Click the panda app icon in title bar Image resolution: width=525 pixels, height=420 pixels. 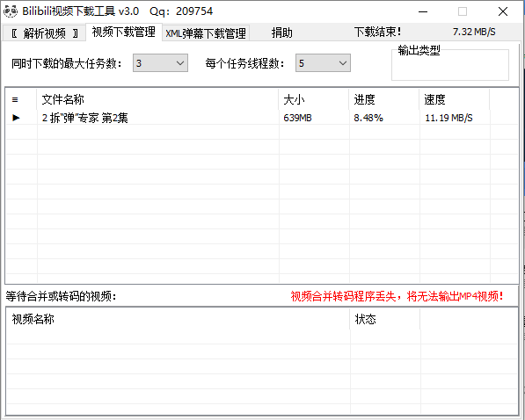pos(10,11)
